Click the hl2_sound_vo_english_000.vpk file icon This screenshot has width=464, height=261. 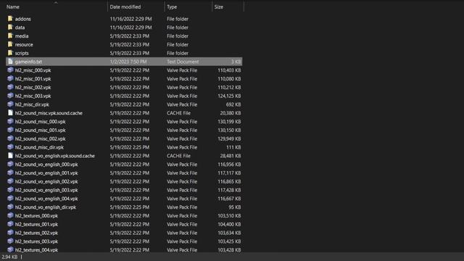coord(10,165)
